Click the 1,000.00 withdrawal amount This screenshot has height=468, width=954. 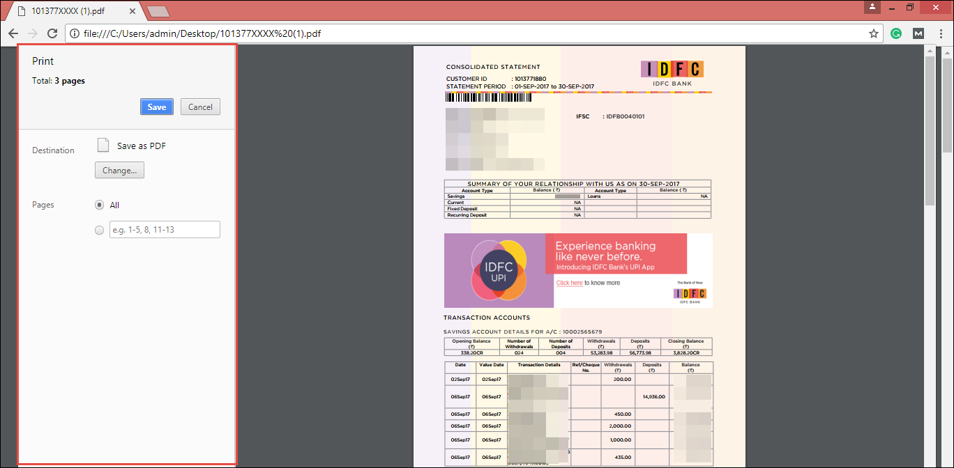[621, 439]
